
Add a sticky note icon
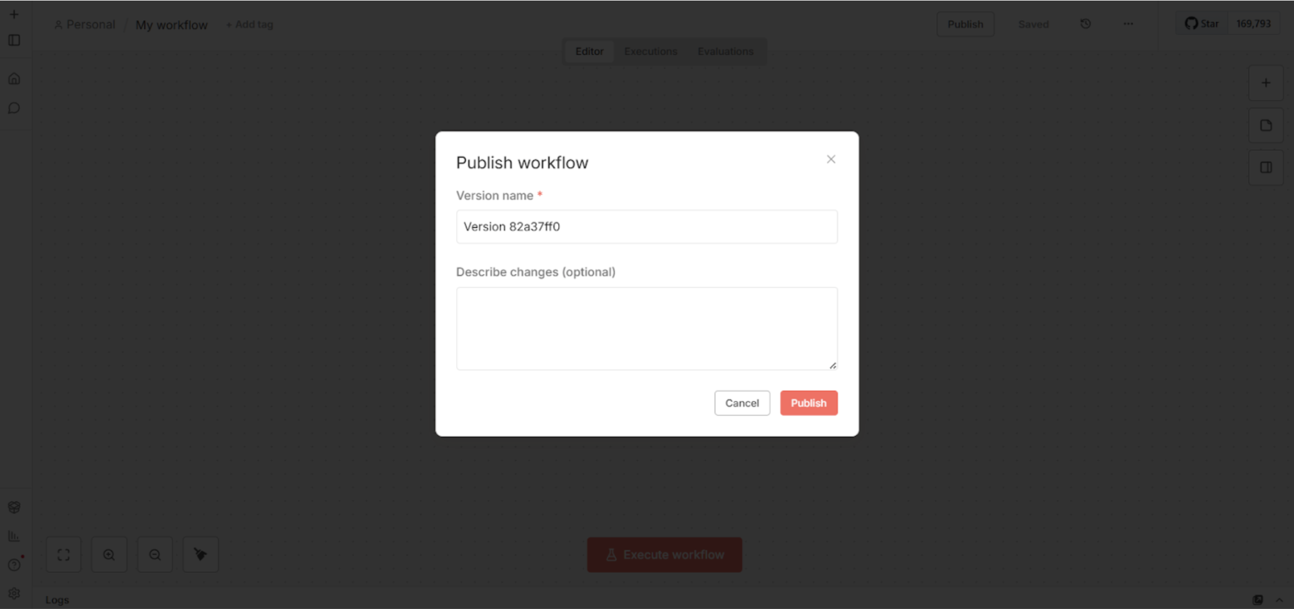click(1266, 125)
